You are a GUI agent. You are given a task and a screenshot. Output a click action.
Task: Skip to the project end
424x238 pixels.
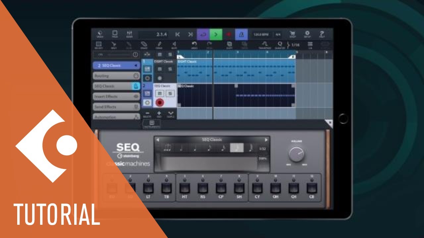190,34
